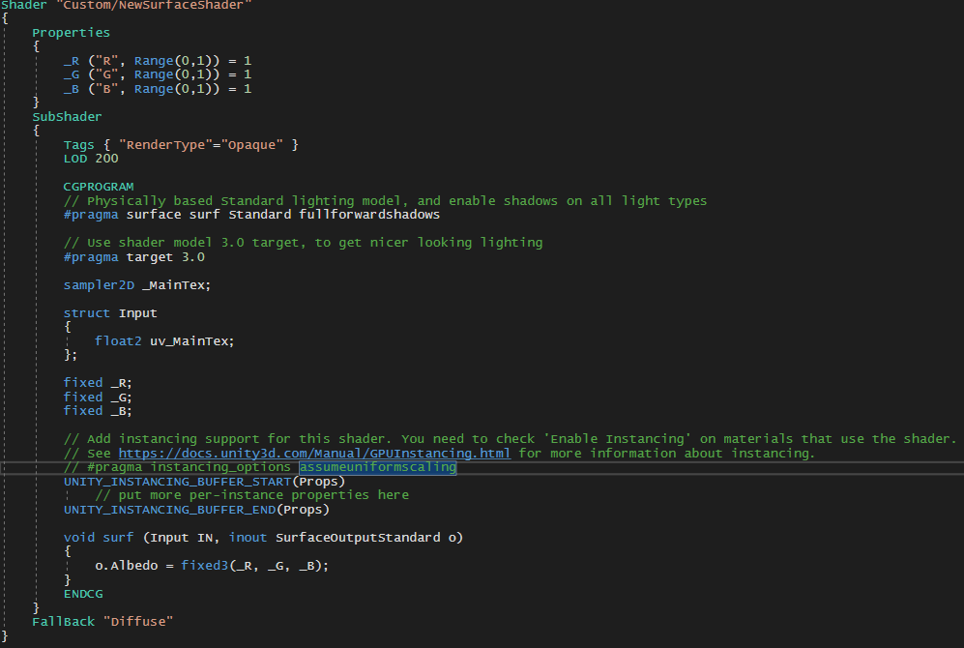Click the 'struct Input' declaration
Image resolution: width=964 pixels, height=648 pixels.
110,313
